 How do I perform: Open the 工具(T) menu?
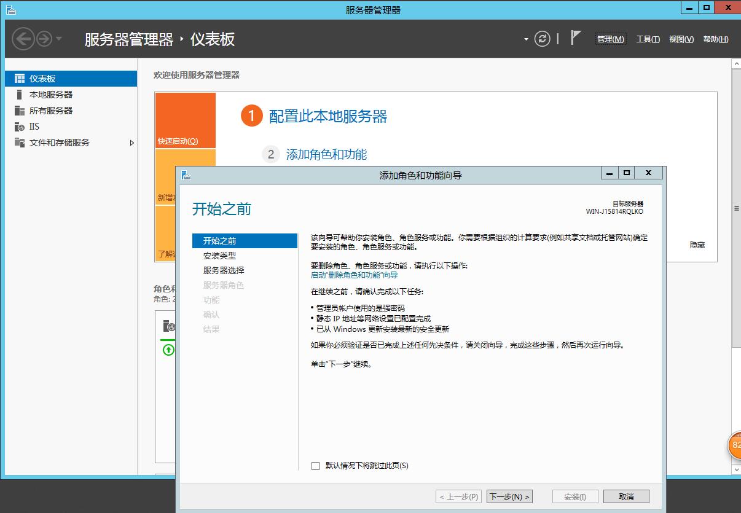(648, 39)
